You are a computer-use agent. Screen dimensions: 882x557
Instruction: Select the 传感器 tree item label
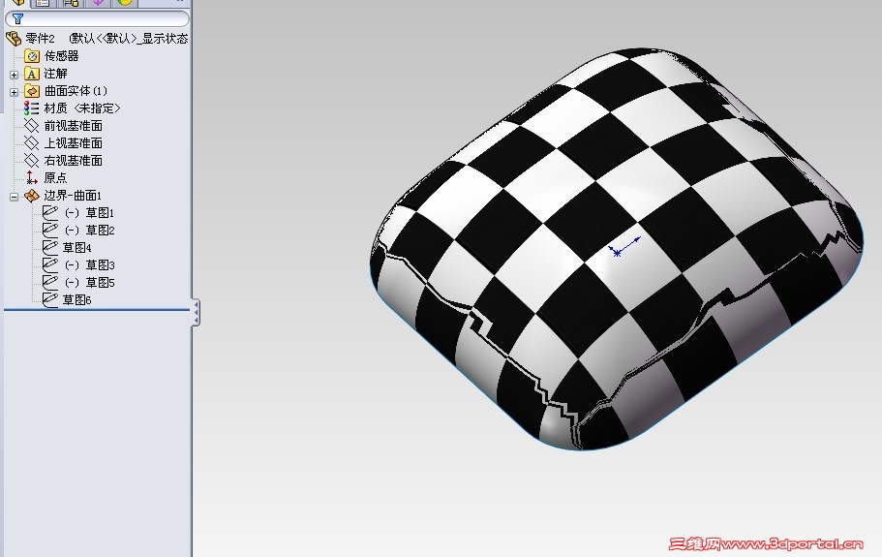tap(61, 56)
